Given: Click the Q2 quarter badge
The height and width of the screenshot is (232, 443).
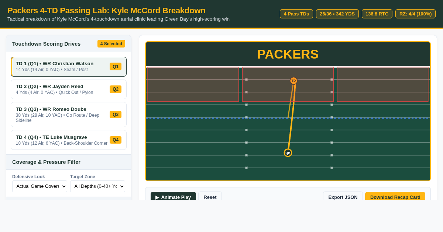Looking at the screenshot, I should (x=116, y=89).
